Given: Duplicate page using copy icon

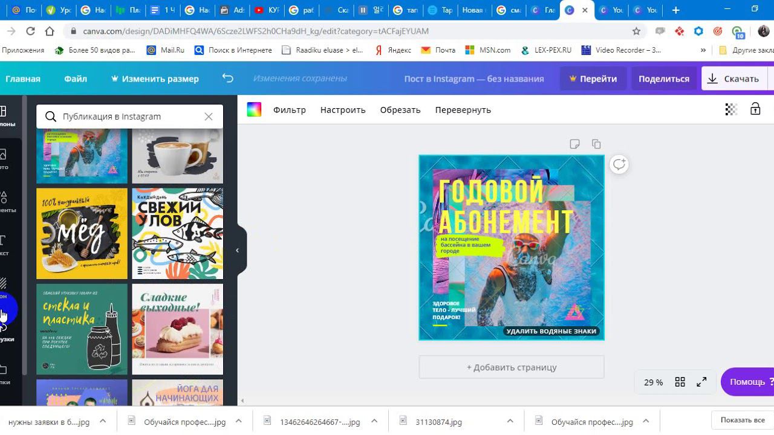Looking at the screenshot, I should point(596,144).
